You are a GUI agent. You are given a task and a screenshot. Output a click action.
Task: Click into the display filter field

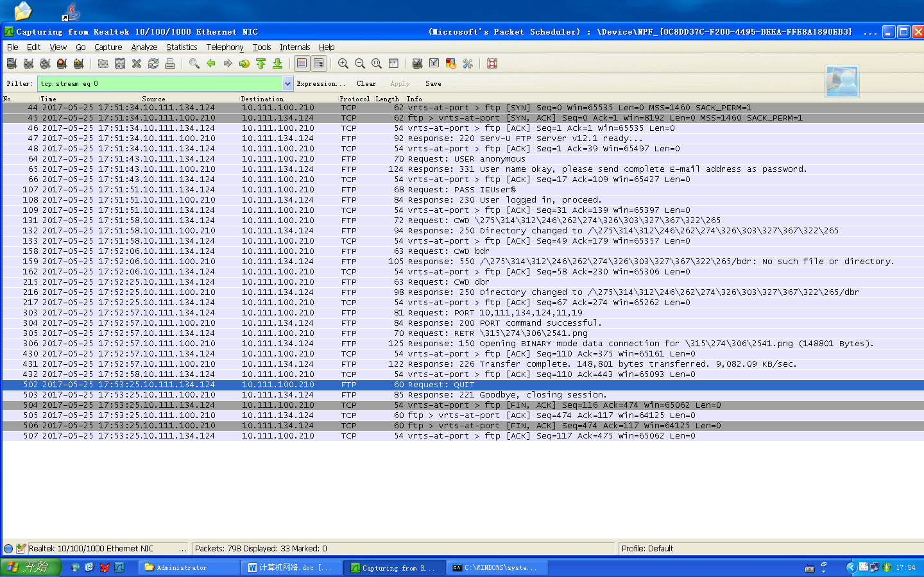coord(160,83)
